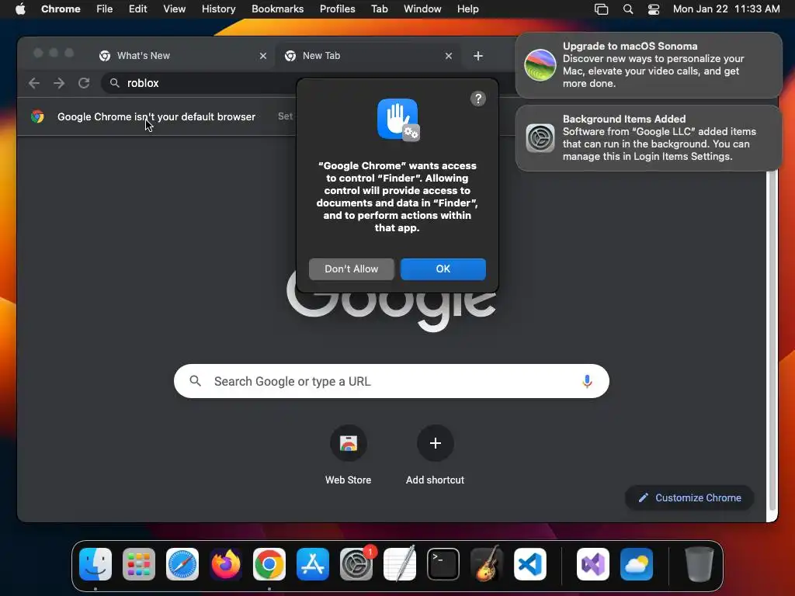
Task: Open the History menu
Action: 218,9
